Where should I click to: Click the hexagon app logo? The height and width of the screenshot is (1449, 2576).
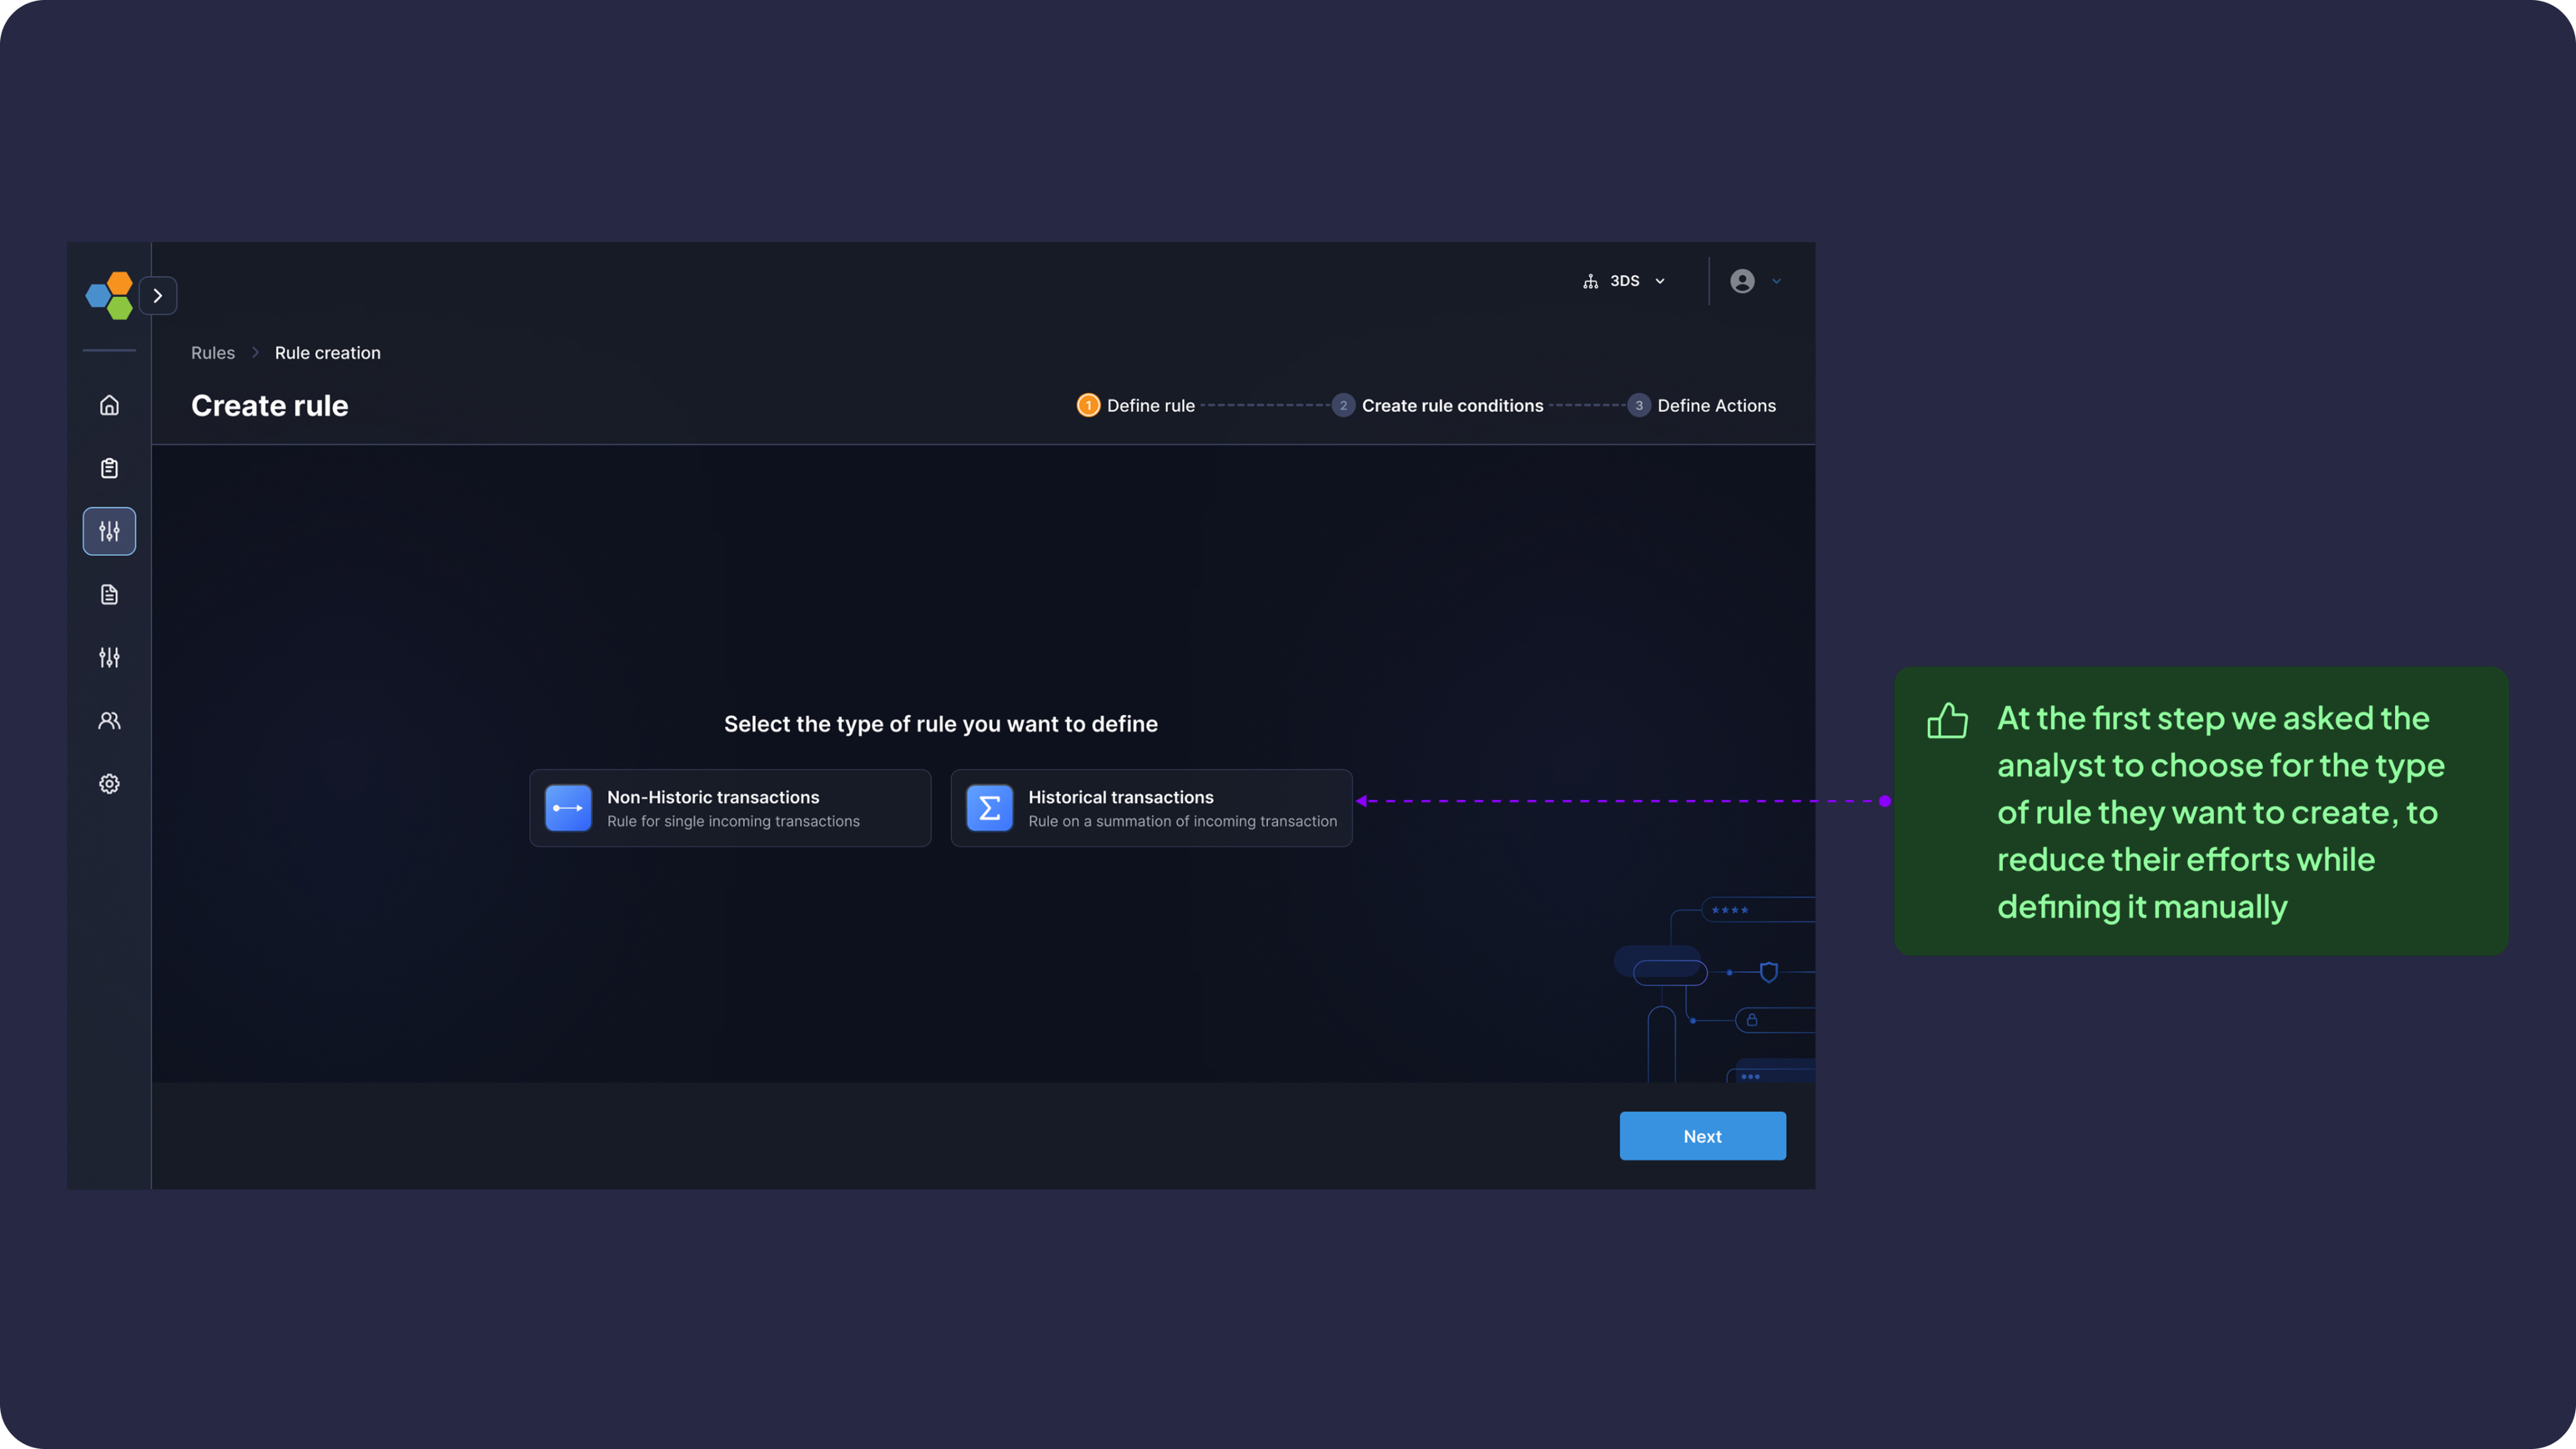tap(109, 296)
